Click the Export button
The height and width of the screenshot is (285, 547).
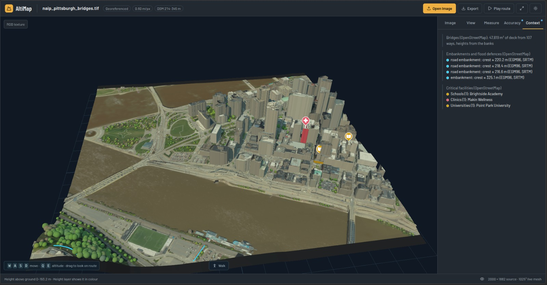[x=470, y=9]
